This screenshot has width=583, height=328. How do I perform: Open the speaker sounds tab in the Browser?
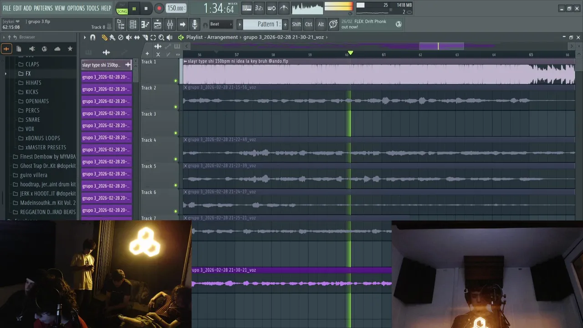(x=31, y=49)
